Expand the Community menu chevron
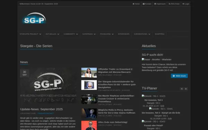Viewport: 208px width, 130px height. coord(77,34)
